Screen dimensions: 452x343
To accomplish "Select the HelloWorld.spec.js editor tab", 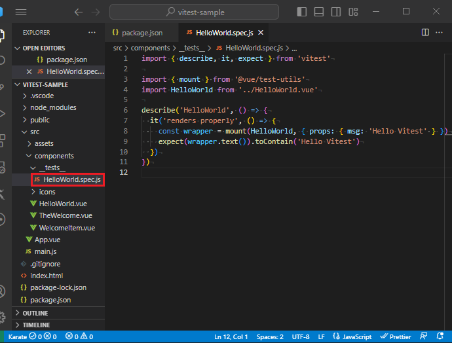I will [x=224, y=33].
